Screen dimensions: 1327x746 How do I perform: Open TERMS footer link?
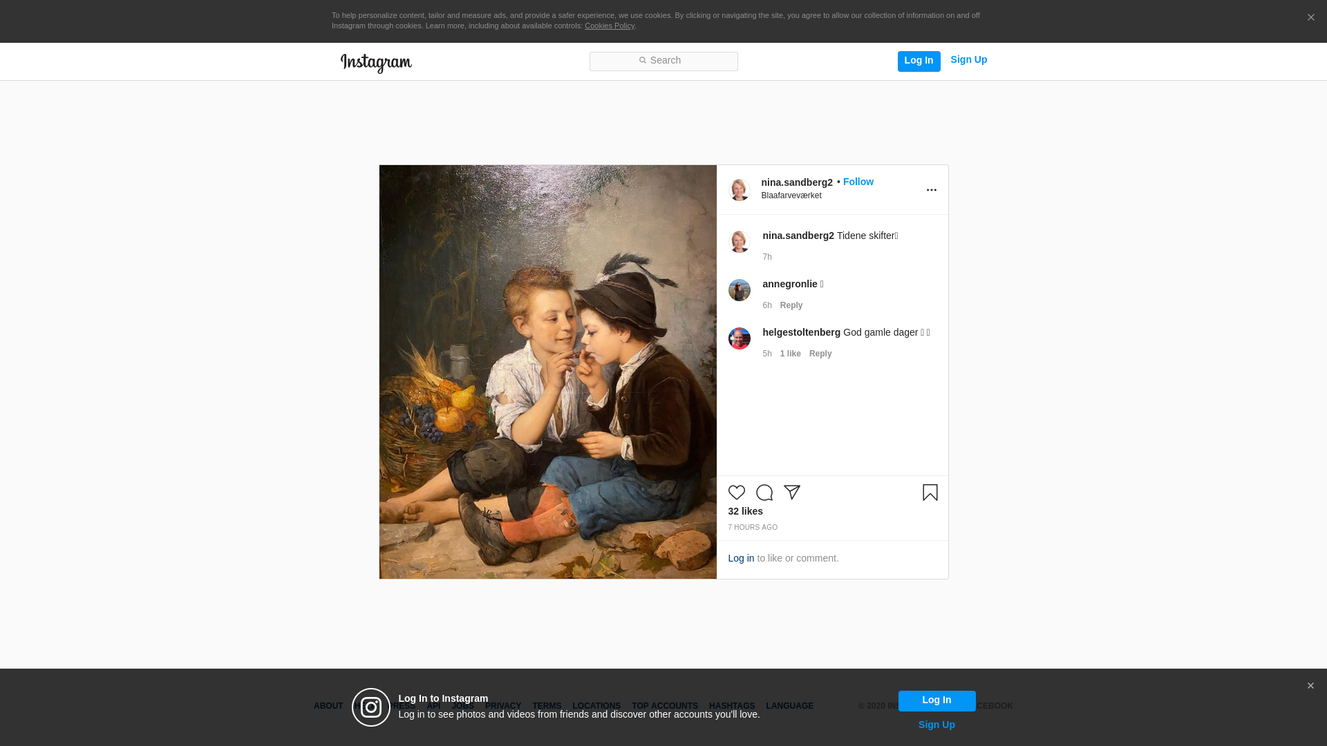point(547,706)
